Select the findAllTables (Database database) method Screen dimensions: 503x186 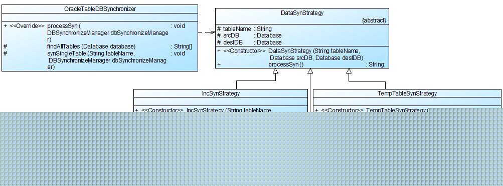click(x=91, y=46)
